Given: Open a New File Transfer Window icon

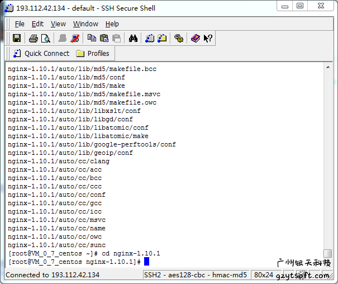Looking at the screenshot, I should click(x=162, y=38).
